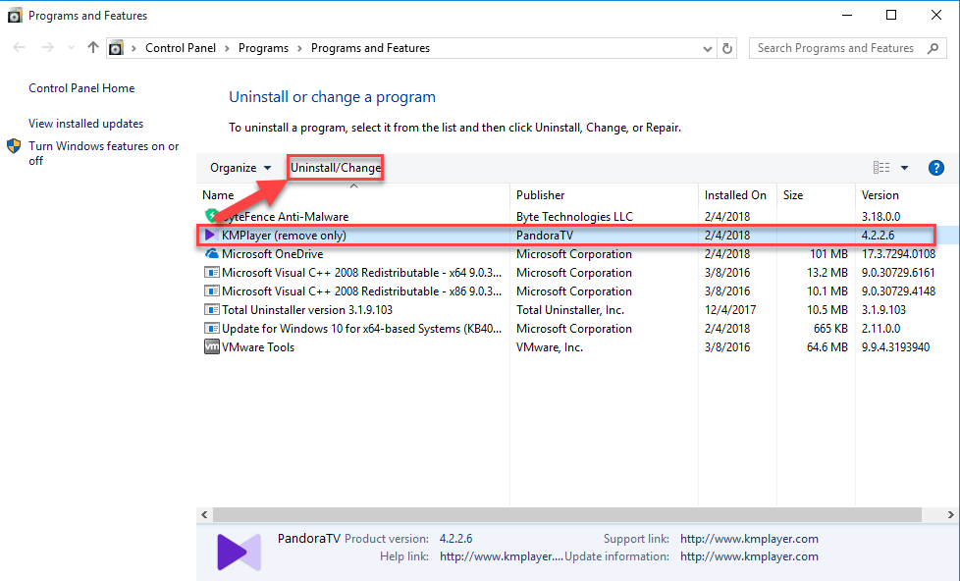Click product version 4.2.2.6 in details pane
Image resolution: width=960 pixels, height=581 pixels.
455,539
